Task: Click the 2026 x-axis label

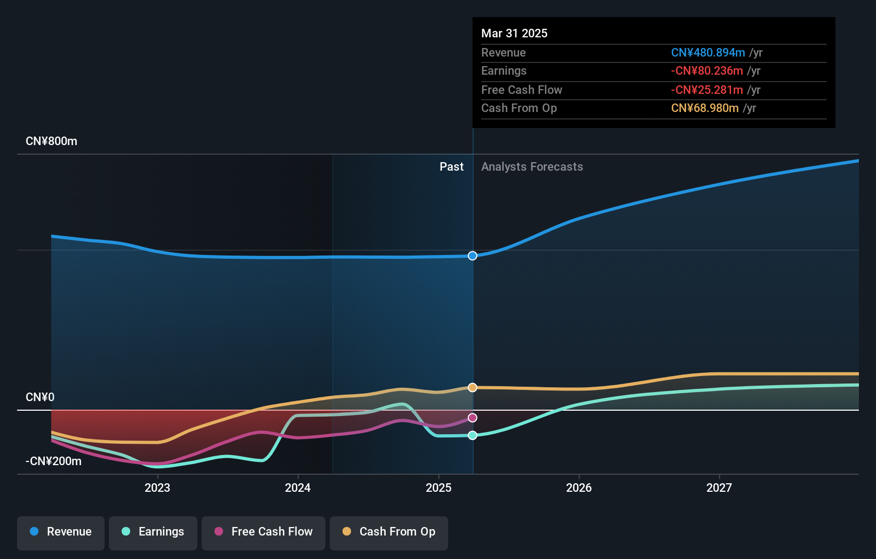Action: point(579,488)
